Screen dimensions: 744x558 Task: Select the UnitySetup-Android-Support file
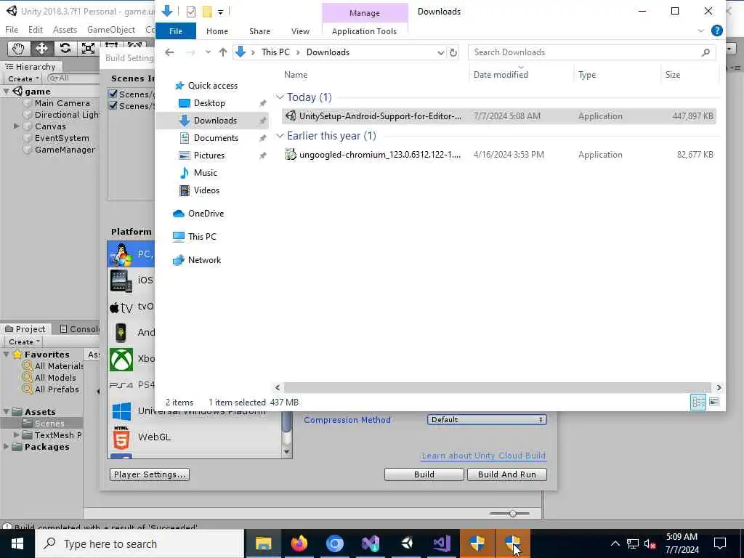click(x=498, y=116)
